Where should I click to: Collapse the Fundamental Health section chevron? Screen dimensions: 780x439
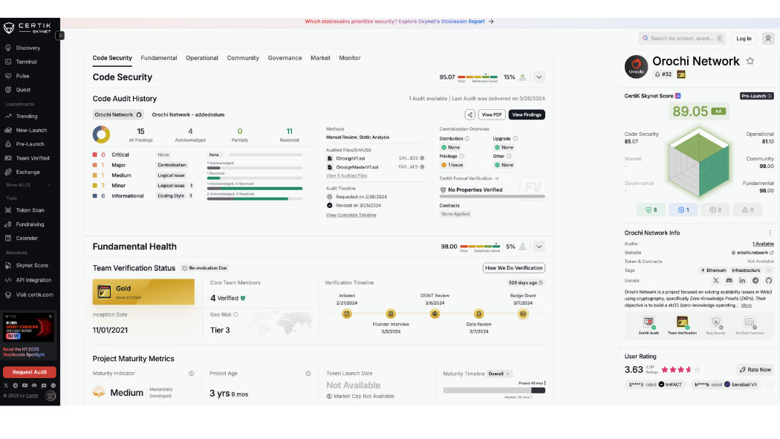pyautogui.click(x=539, y=247)
